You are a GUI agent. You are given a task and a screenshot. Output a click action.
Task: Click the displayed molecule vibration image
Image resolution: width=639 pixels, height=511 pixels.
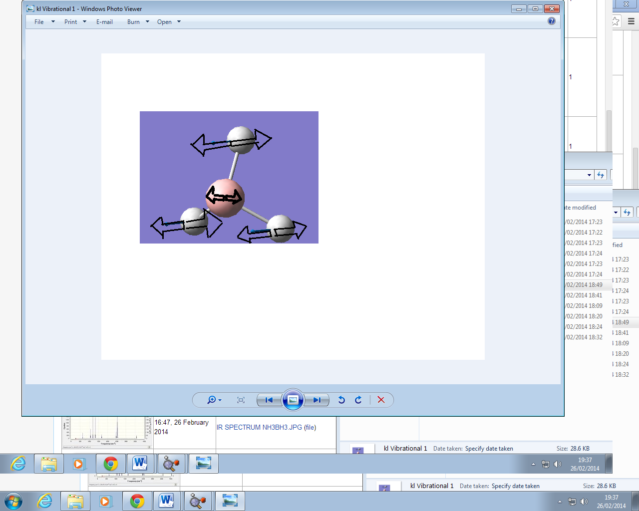coord(229,177)
